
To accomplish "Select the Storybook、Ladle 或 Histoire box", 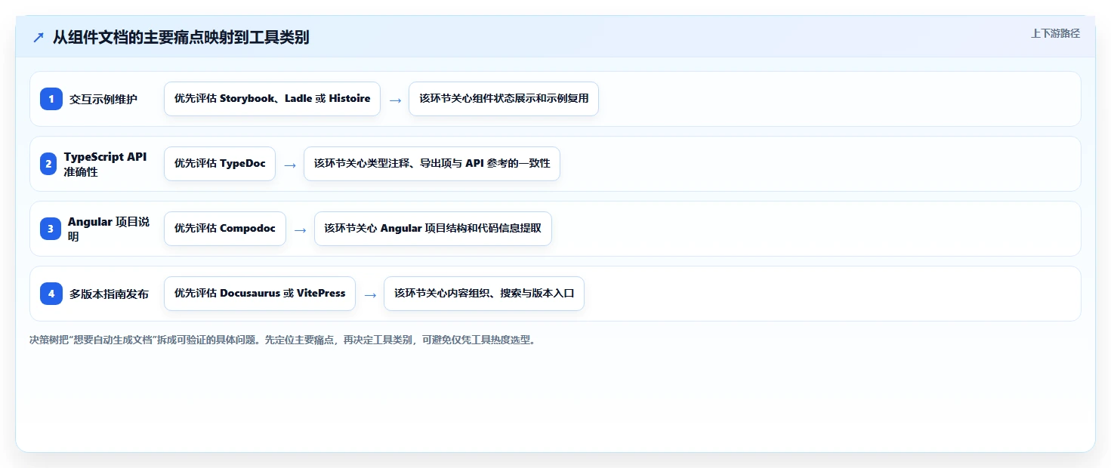I will 272,99.
